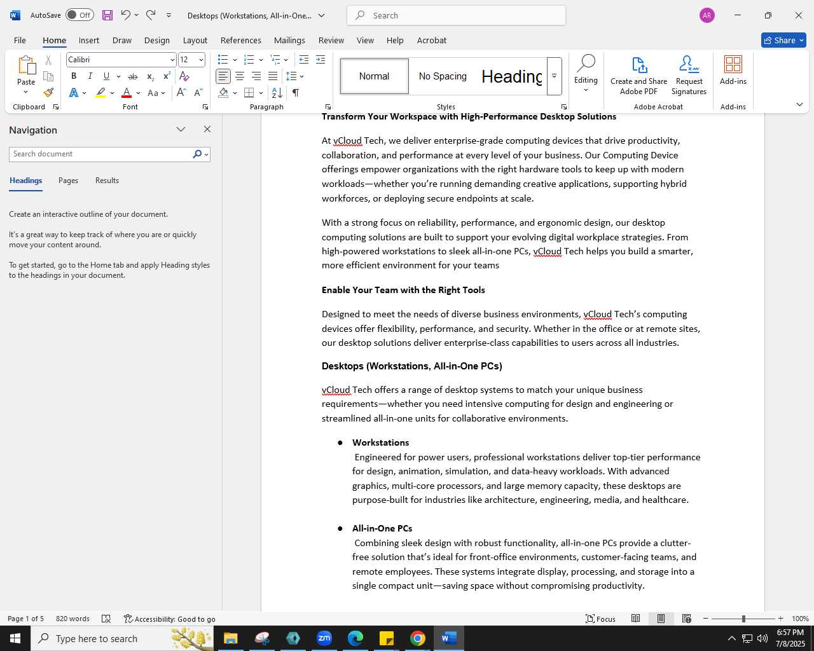Switch to the References tab

click(240, 40)
